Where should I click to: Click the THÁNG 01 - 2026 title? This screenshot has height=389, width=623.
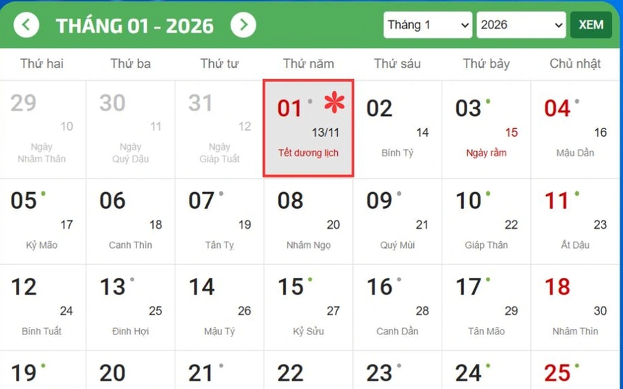[x=135, y=26]
